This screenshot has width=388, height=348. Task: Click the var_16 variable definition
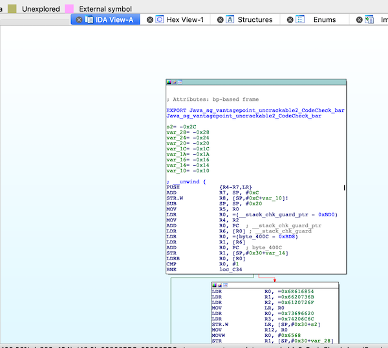188,160
